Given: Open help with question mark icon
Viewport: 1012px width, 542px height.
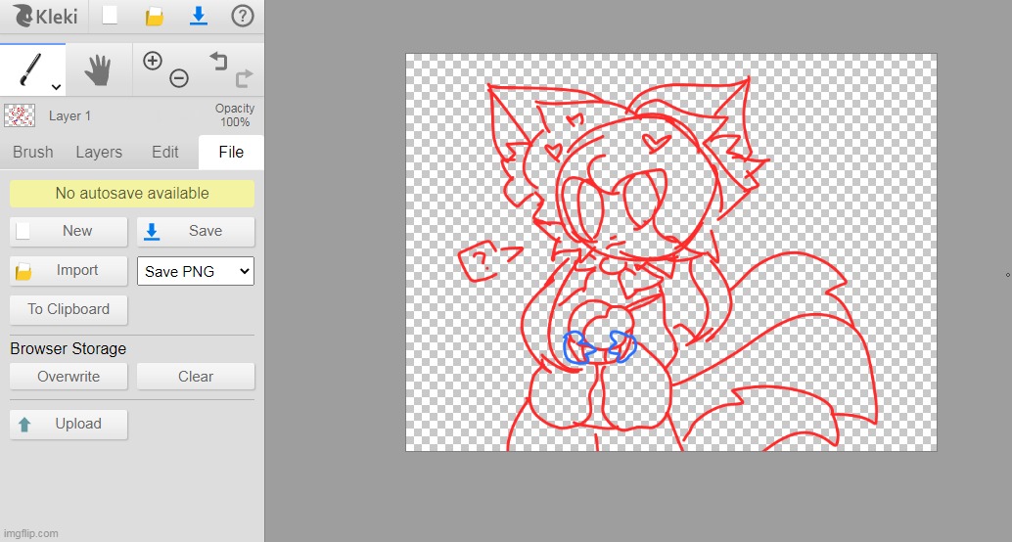Looking at the screenshot, I should [243, 16].
